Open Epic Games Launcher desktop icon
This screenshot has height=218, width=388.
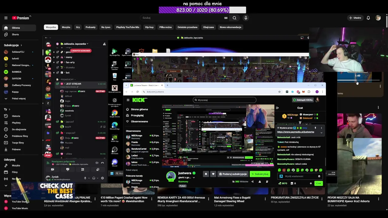pyautogui.click(x=115, y=65)
